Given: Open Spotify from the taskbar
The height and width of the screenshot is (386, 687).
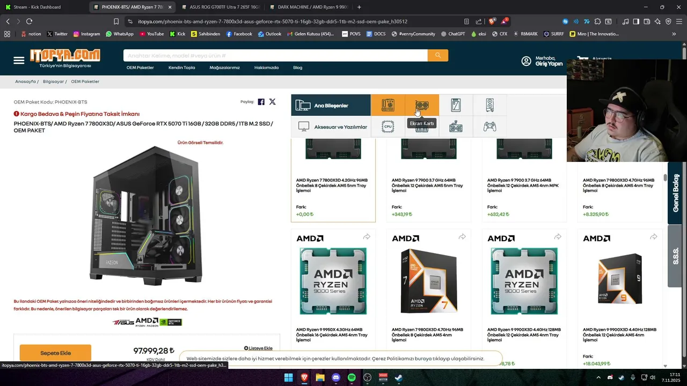Looking at the screenshot, I should click(352, 377).
